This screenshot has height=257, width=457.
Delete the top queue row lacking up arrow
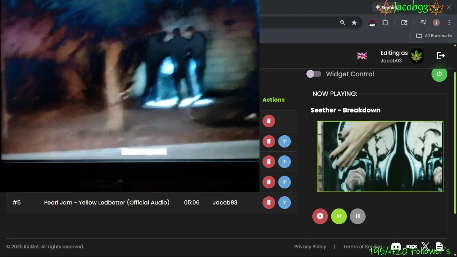[x=269, y=121]
